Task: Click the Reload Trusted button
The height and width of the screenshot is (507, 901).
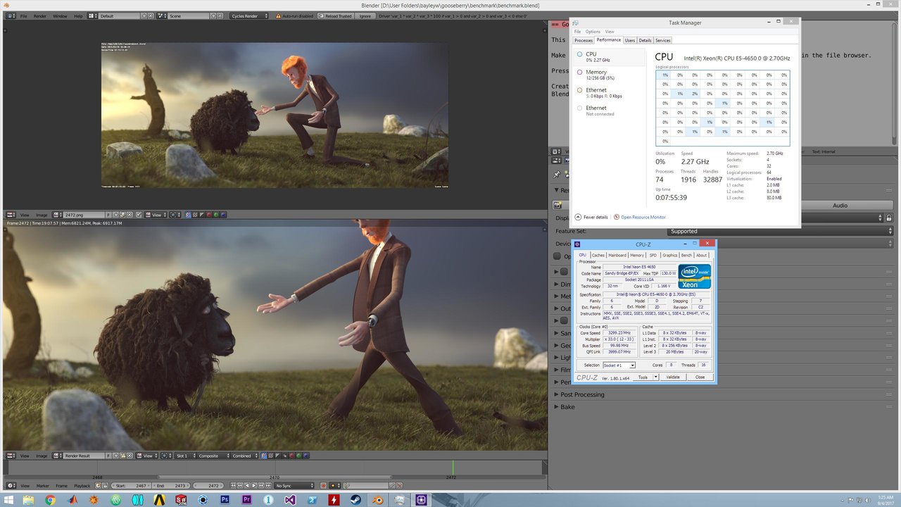Action: [x=338, y=15]
